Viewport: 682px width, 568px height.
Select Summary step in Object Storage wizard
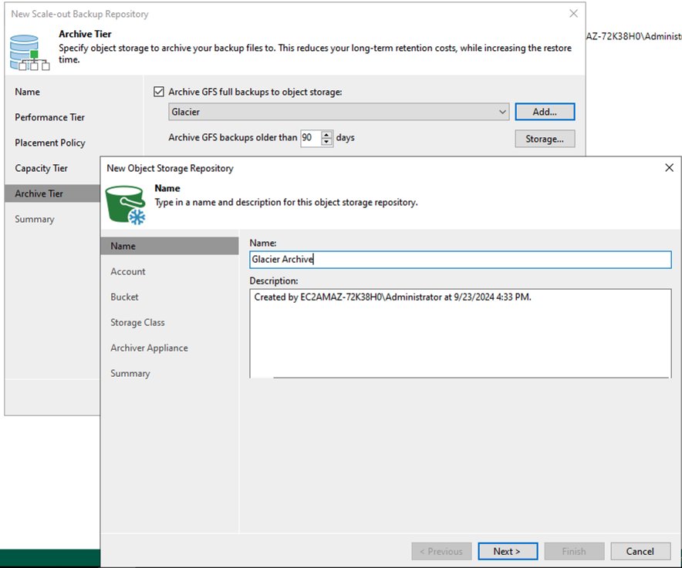[x=130, y=373]
